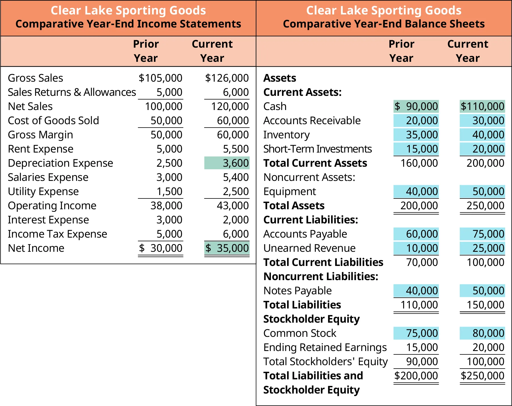
Task: Click the Inventory prior year amount 35,000
Action: tap(416, 135)
